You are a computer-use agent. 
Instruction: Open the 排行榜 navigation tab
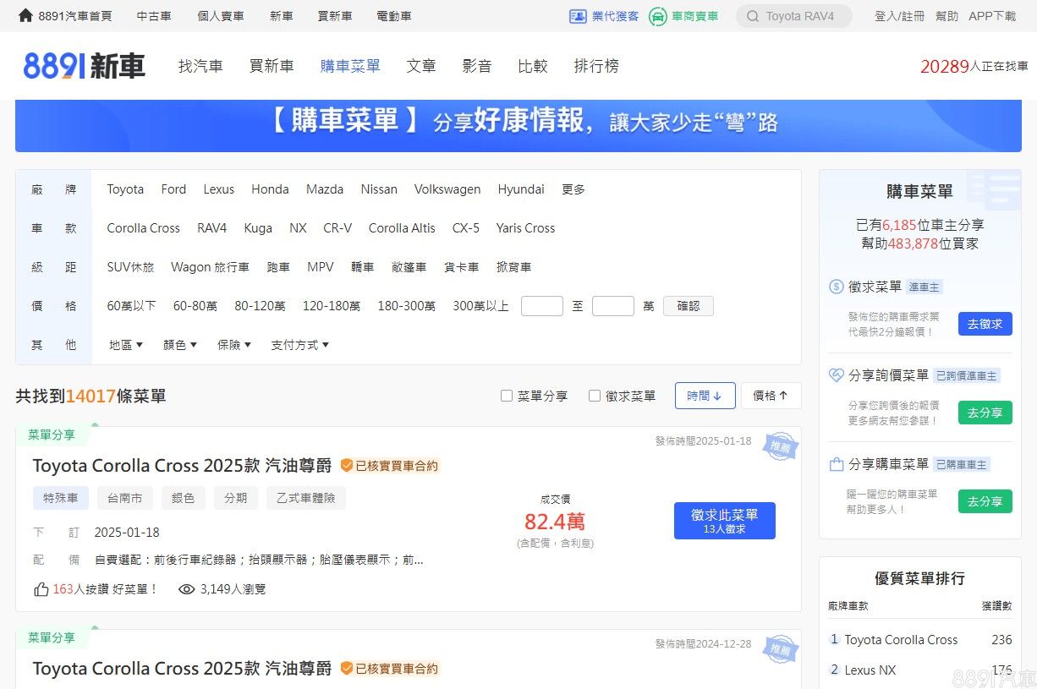coord(596,66)
